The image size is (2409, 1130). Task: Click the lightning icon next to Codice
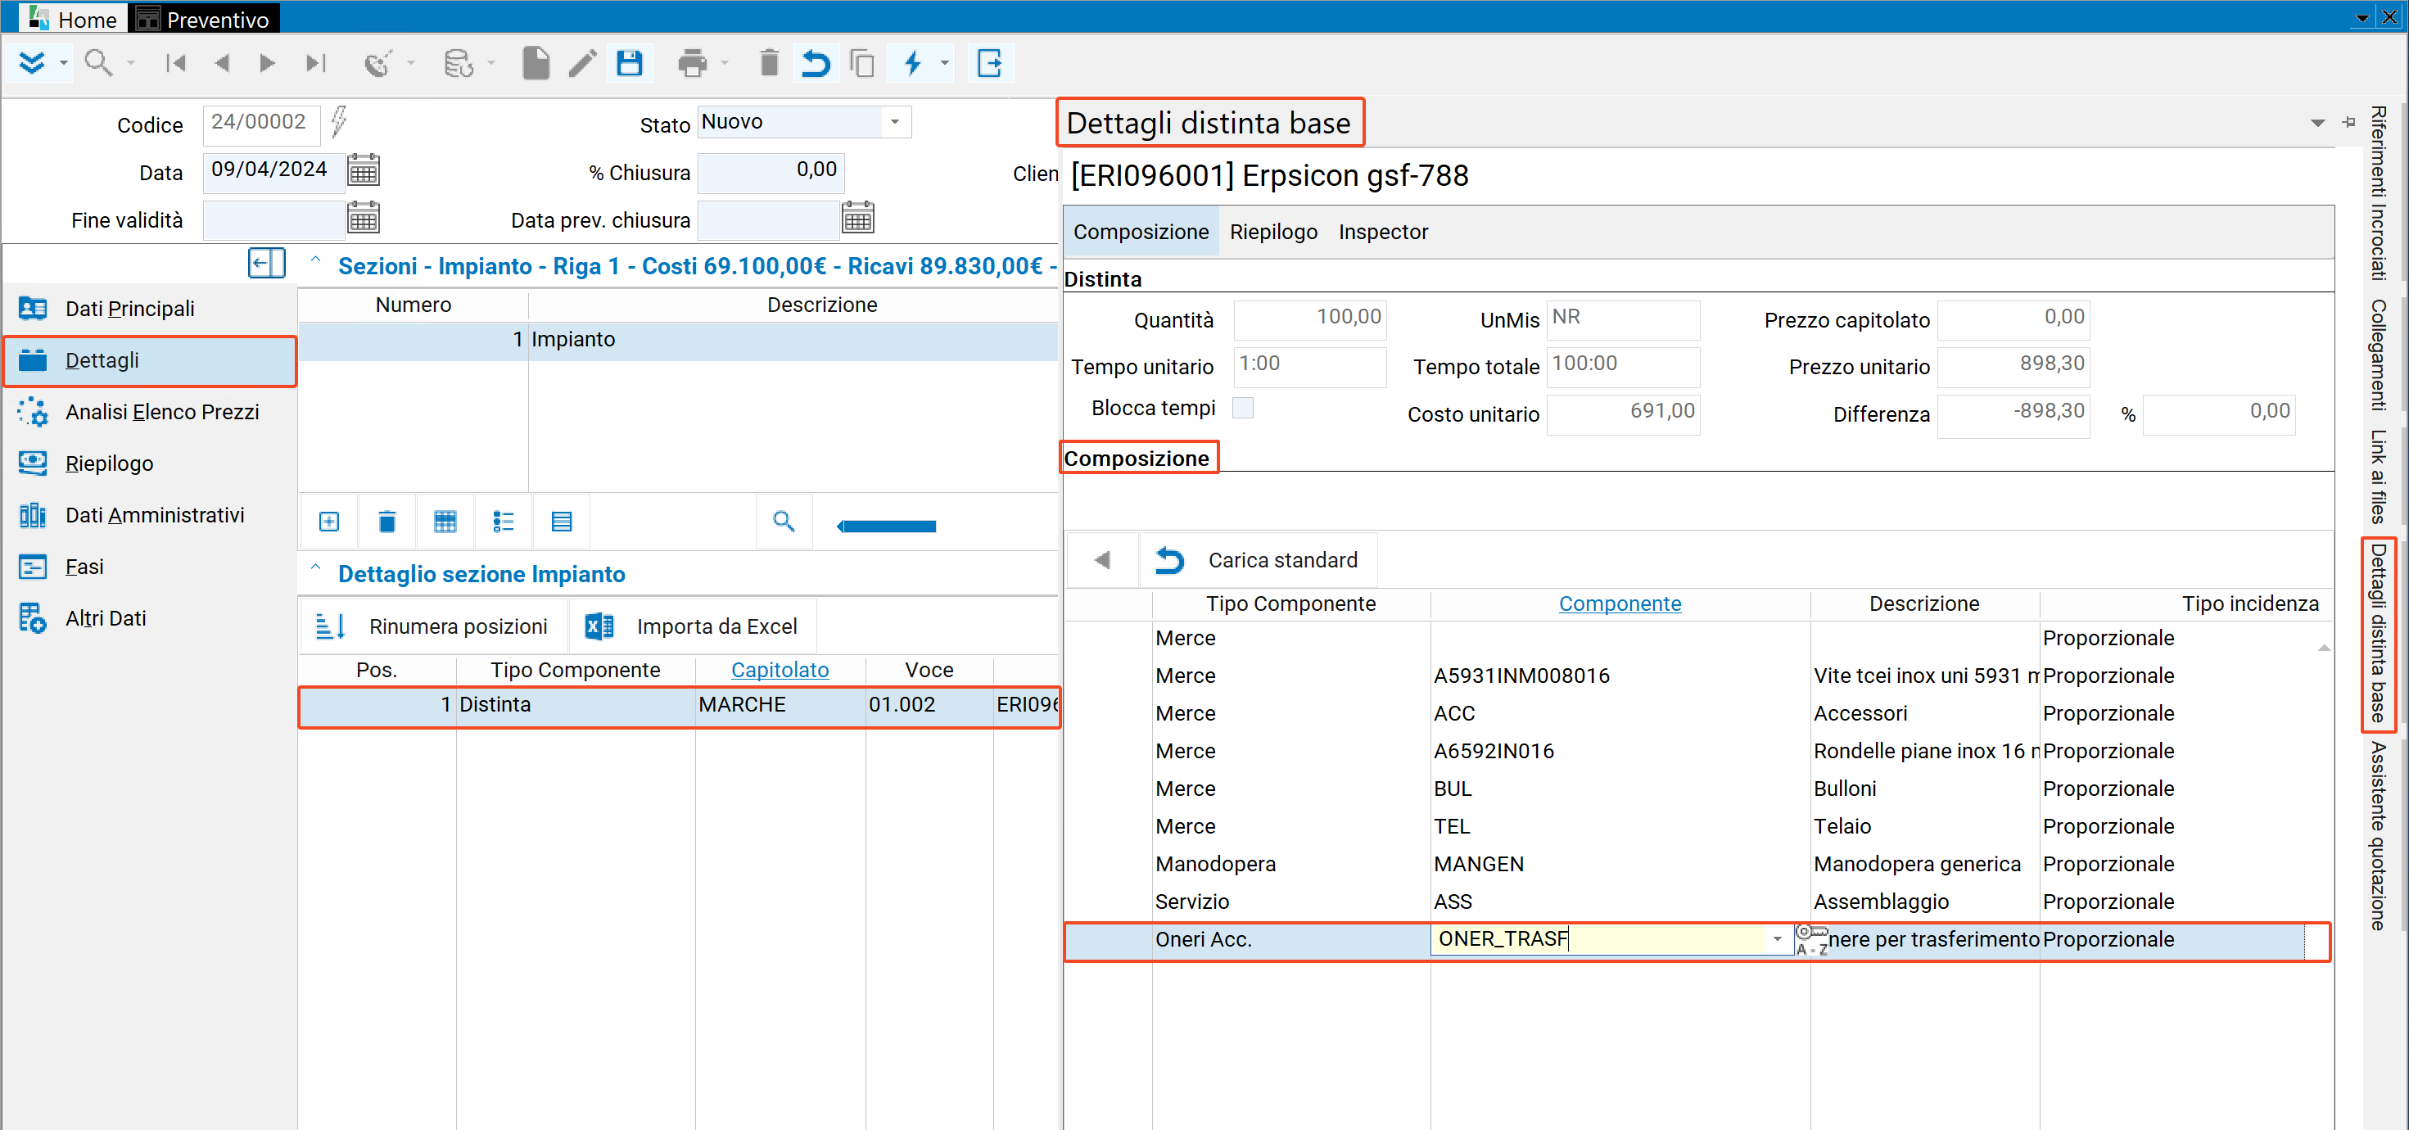[x=338, y=123]
